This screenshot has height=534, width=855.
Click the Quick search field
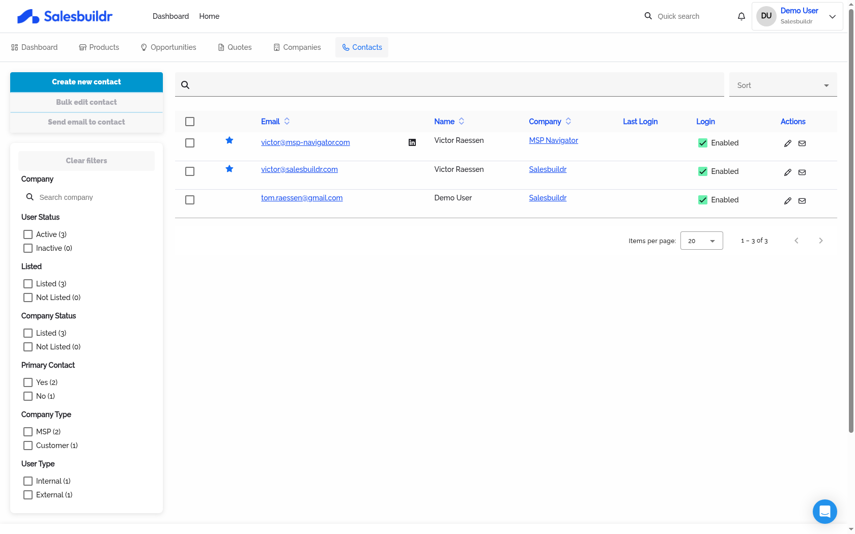tap(692, 16)
